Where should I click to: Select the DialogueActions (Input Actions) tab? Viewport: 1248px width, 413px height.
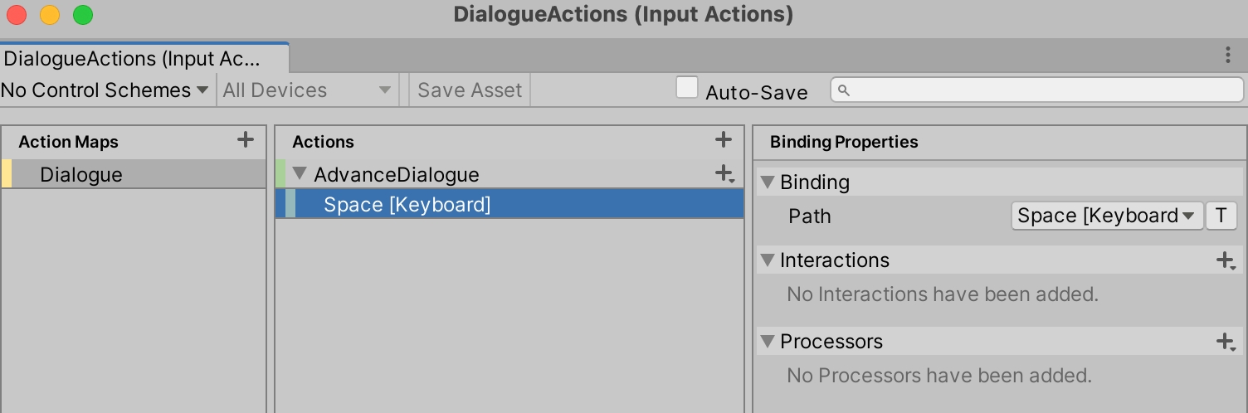click(x=133, y=59)
